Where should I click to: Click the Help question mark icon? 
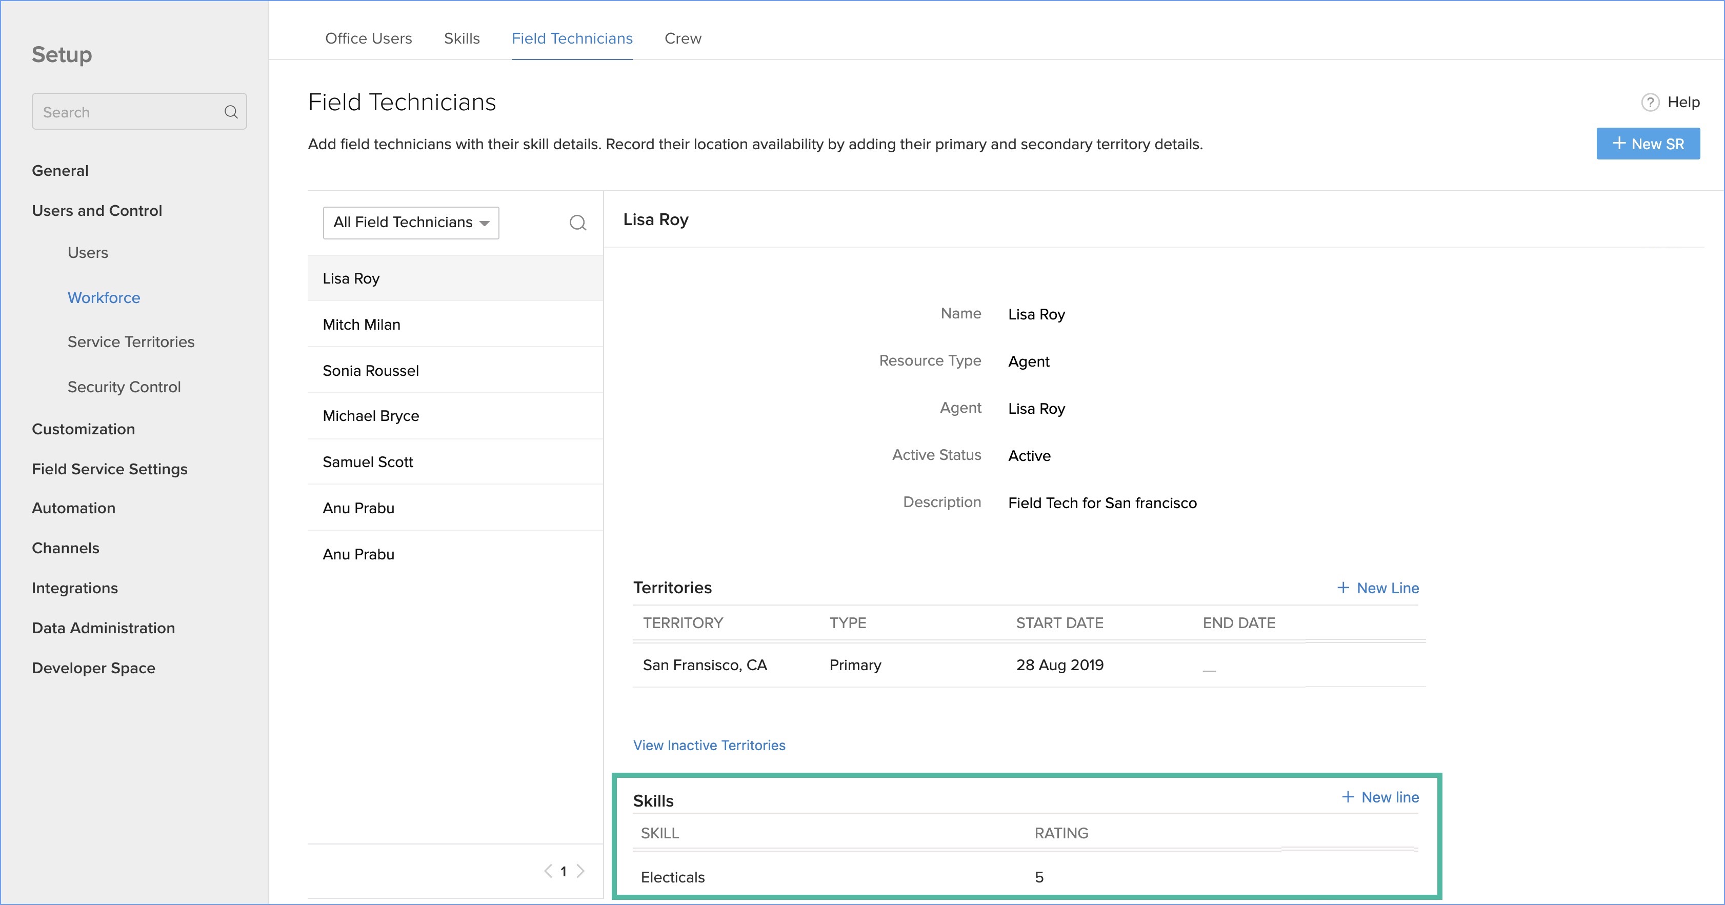[x=1650, y=103]
